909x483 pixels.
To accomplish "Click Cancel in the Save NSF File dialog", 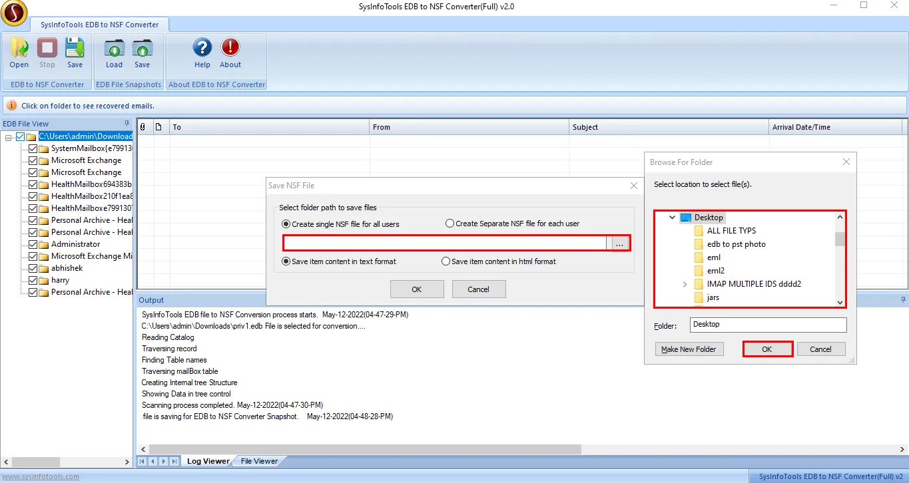I will click(x=479, y=289).
